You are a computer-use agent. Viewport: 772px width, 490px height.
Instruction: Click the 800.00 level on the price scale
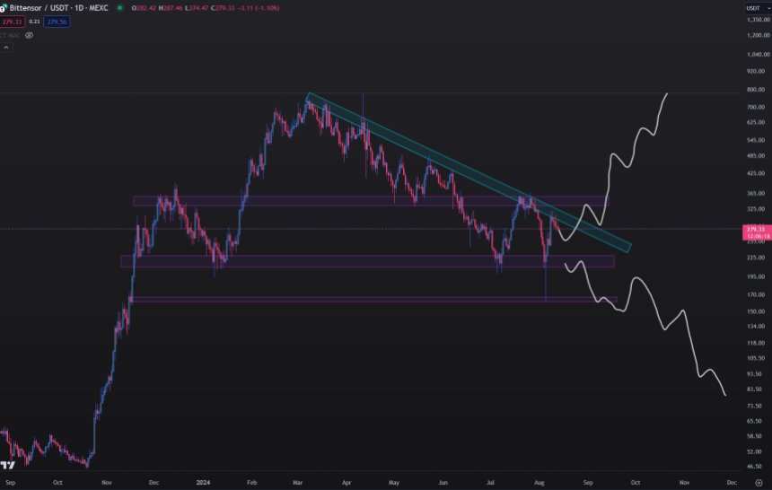click(x=754, y=90)
